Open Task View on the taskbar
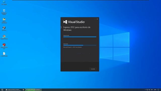 click(x=2, y=90)
